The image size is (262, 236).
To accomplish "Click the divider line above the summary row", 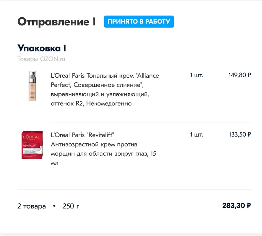I will (134, 190).
